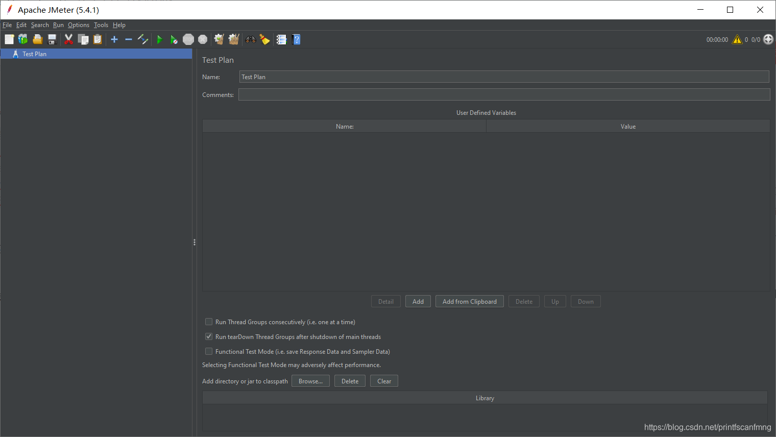
Task: Enable Functional Test Mode checkbox
Action: pos(209,351)
